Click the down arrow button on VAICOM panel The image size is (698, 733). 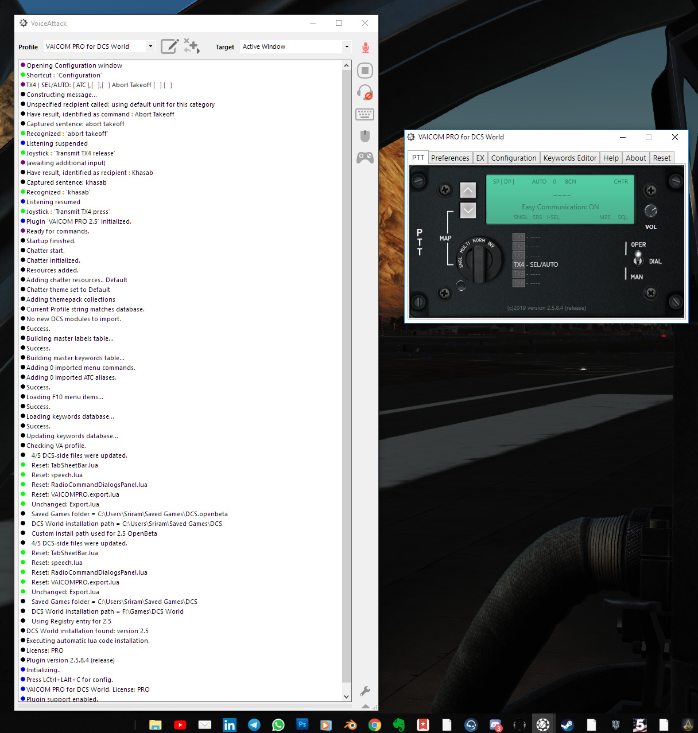point(468,210)
